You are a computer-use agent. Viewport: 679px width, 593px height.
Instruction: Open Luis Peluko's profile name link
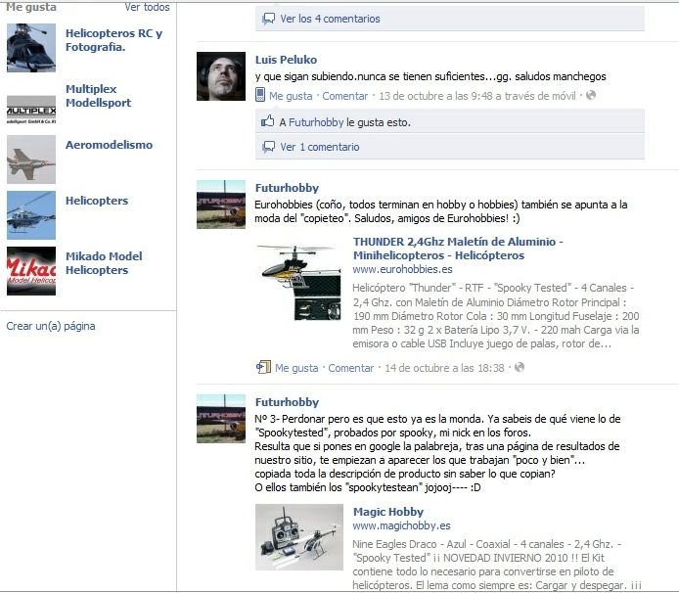point(286,60)
